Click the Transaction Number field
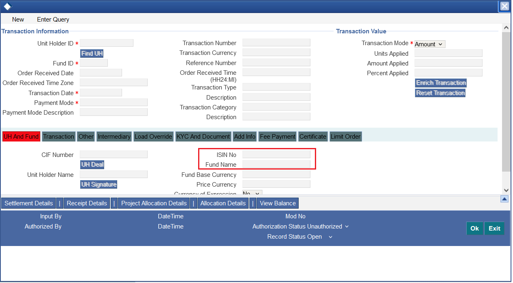The height and width of the screenshot is (283, 513). click(276, 43)
